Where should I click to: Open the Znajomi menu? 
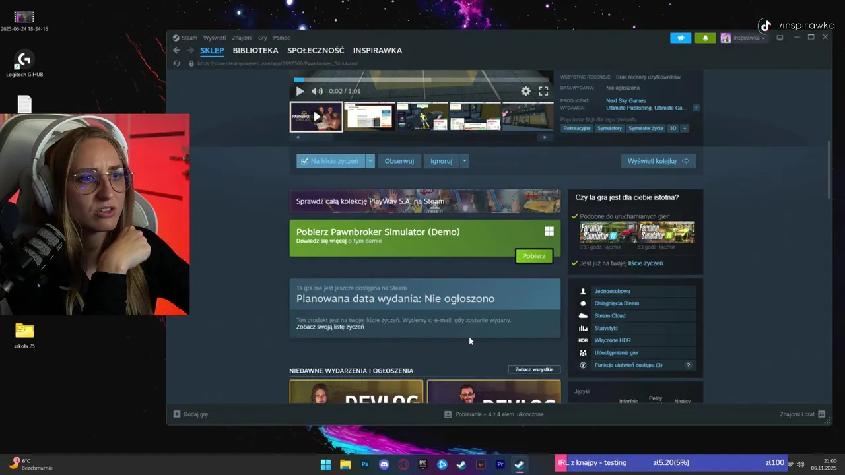(242, 38)
